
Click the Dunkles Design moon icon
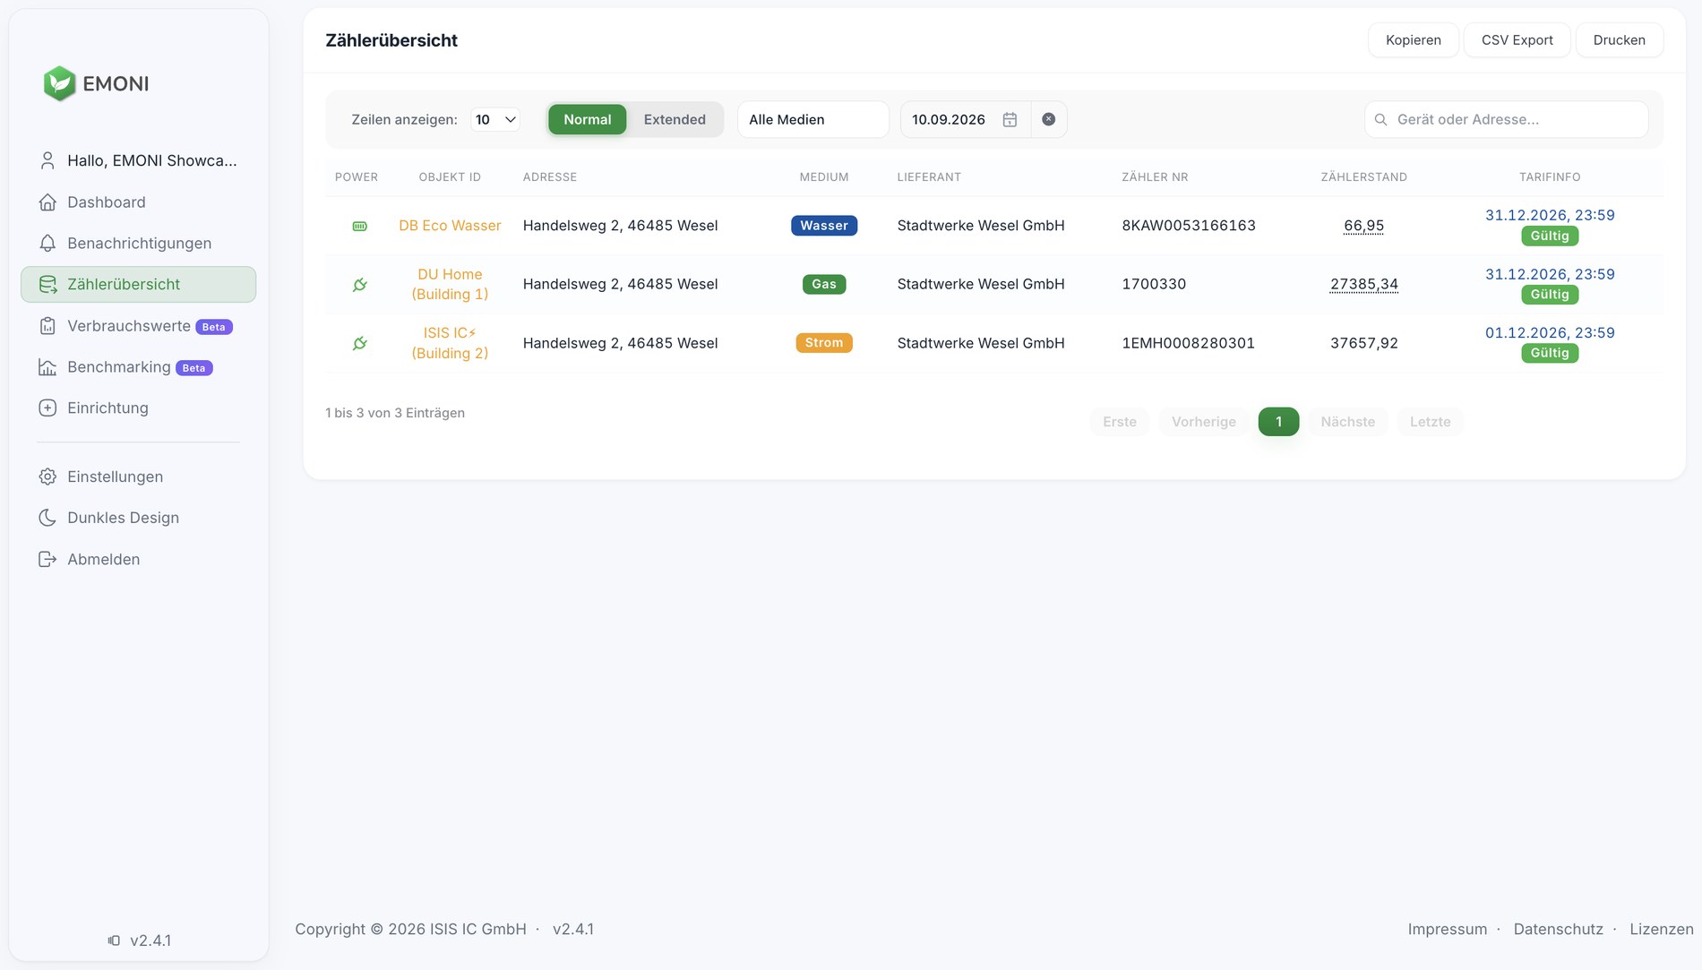(47, 518)
